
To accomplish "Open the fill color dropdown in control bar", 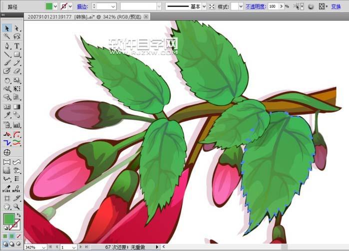I will 55,6.
